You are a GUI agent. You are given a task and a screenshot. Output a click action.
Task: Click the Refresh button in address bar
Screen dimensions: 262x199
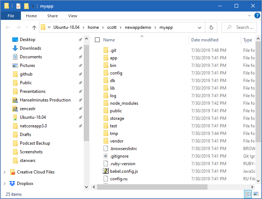click(x=211, y=27)
